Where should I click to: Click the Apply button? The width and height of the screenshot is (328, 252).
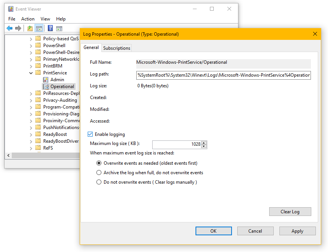[x=298, y=231]
